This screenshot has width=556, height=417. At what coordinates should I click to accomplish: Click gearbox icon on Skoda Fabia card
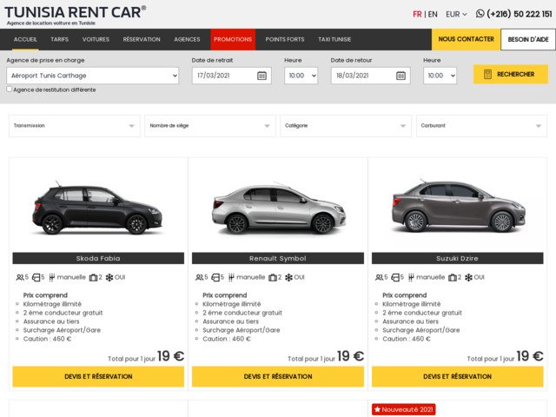point(52,277)
